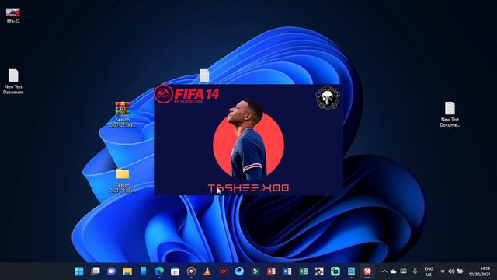Open the teal rounded-square app on taskbar
Screen dimensions: 497x280
pyautogui.click(x=335, y=271)
